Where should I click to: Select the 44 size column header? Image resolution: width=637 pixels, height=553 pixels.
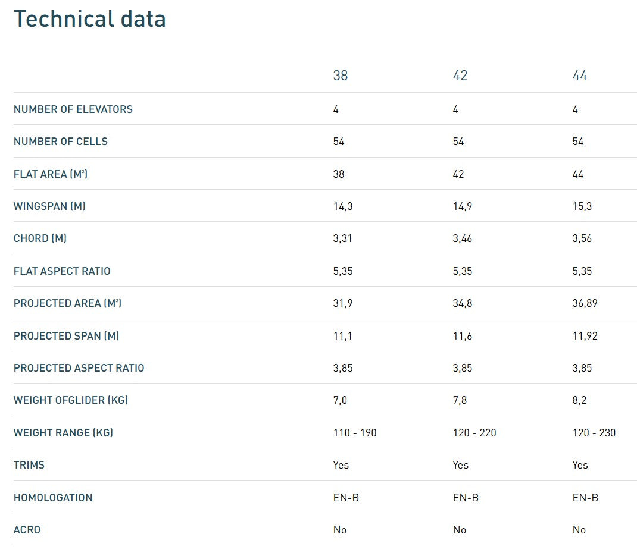[x=580, y=76]
